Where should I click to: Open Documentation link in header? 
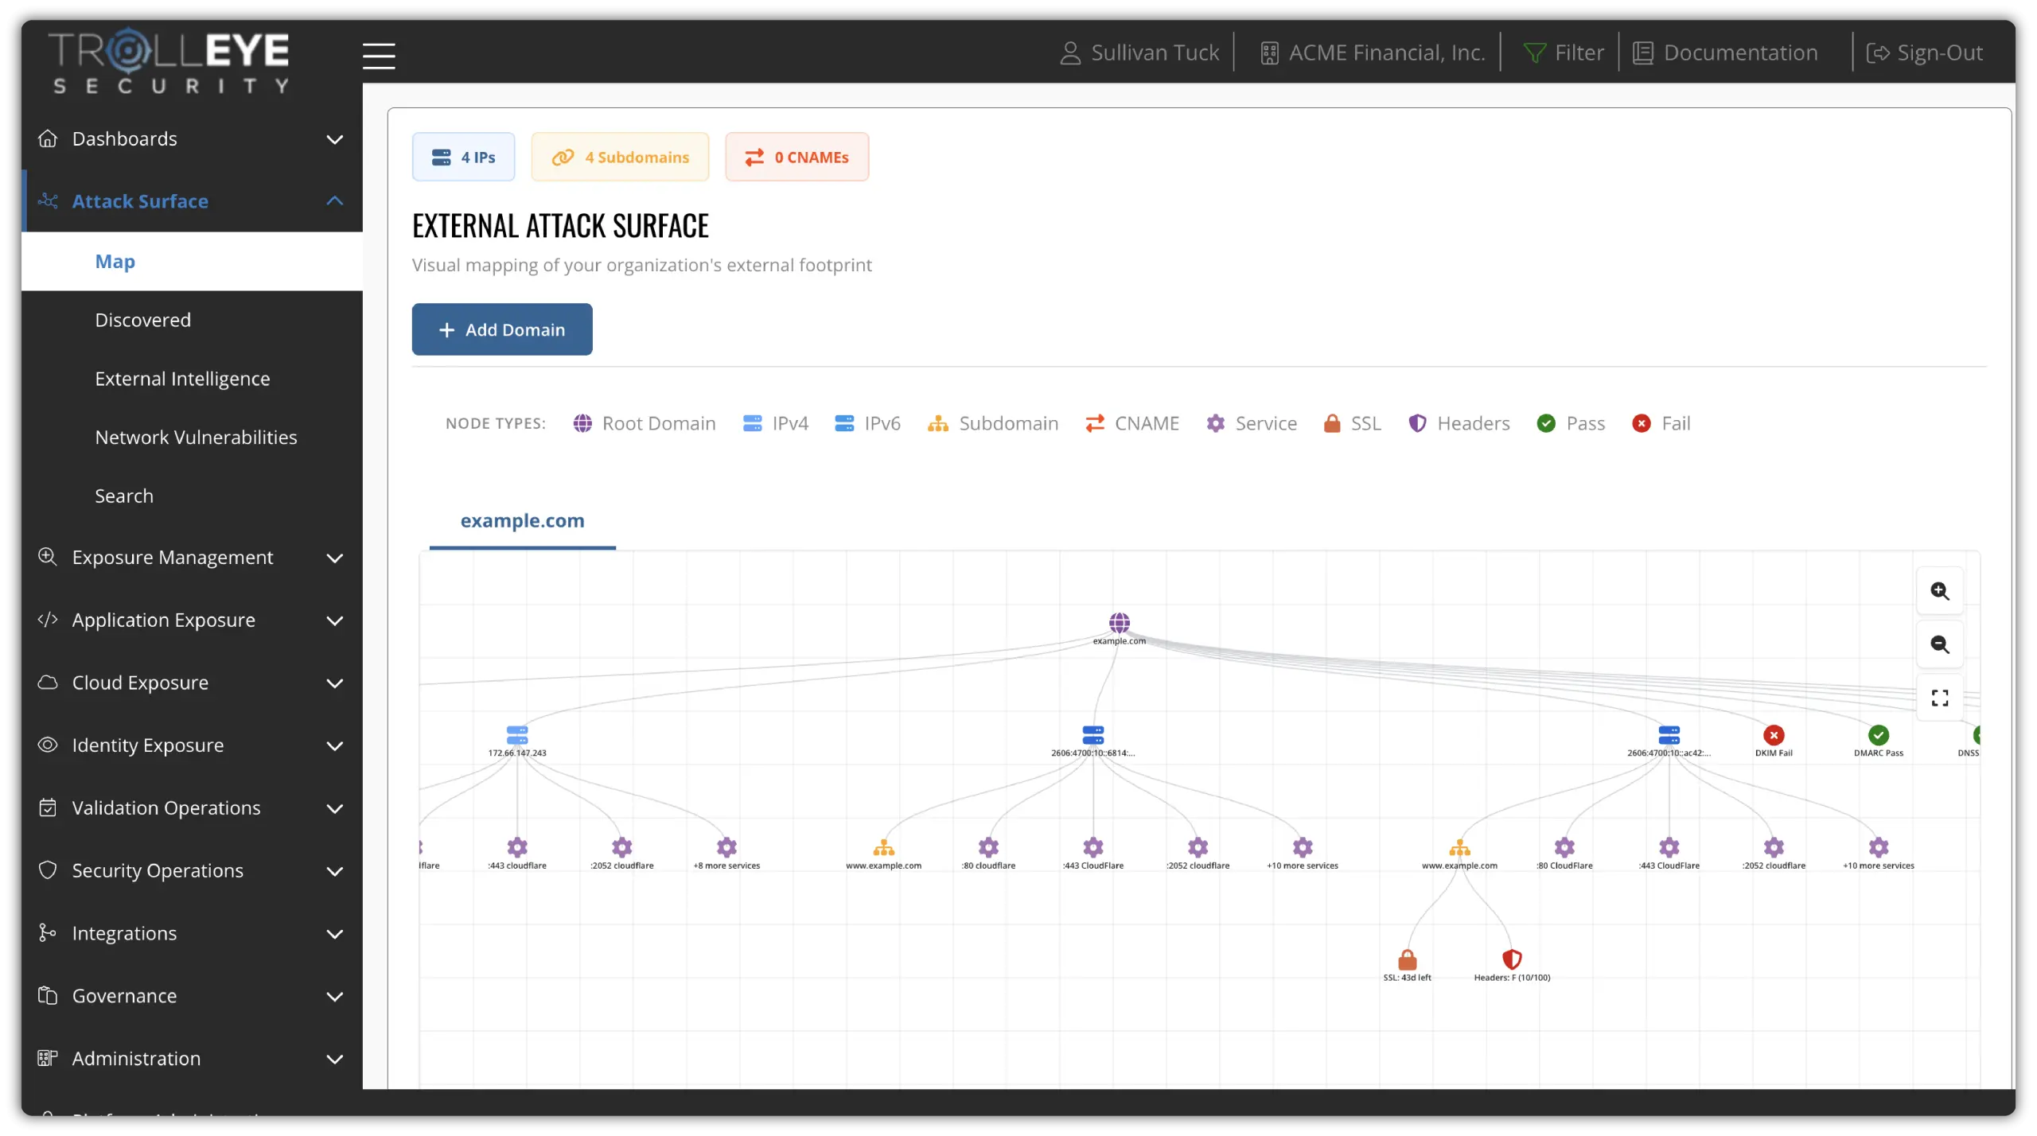[x=1724, y=53]
